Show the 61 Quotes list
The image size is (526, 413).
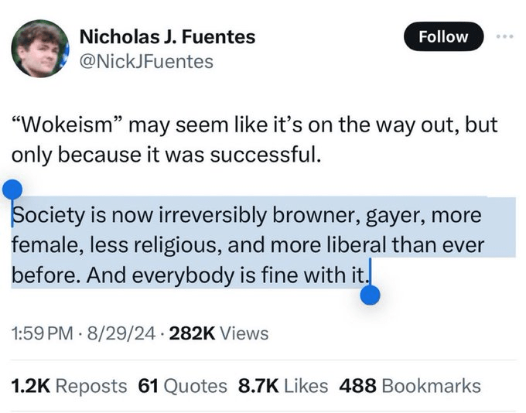pyautogui.click(x=183, y=385)
